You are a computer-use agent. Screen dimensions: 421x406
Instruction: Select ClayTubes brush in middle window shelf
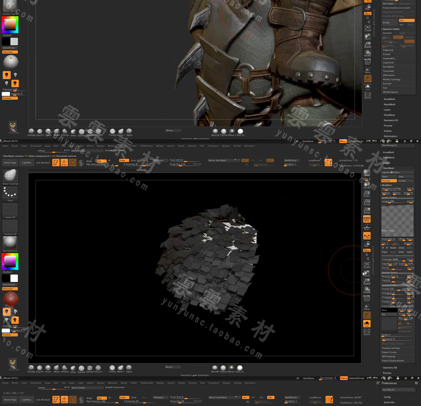pos(40,369)
